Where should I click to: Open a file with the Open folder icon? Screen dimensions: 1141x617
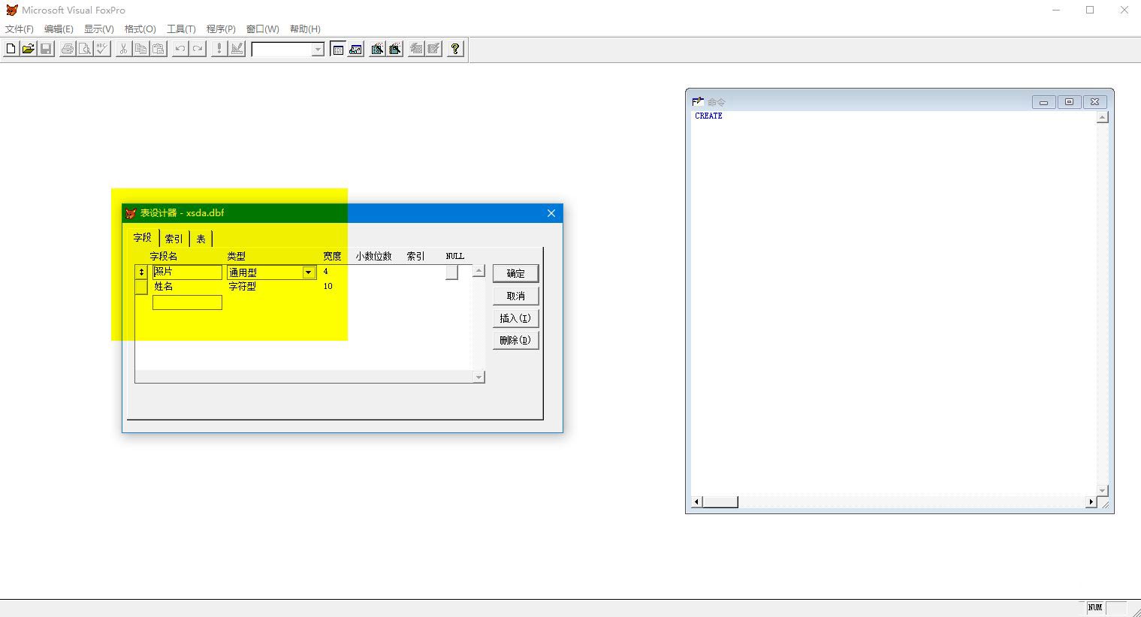(29, 49)
